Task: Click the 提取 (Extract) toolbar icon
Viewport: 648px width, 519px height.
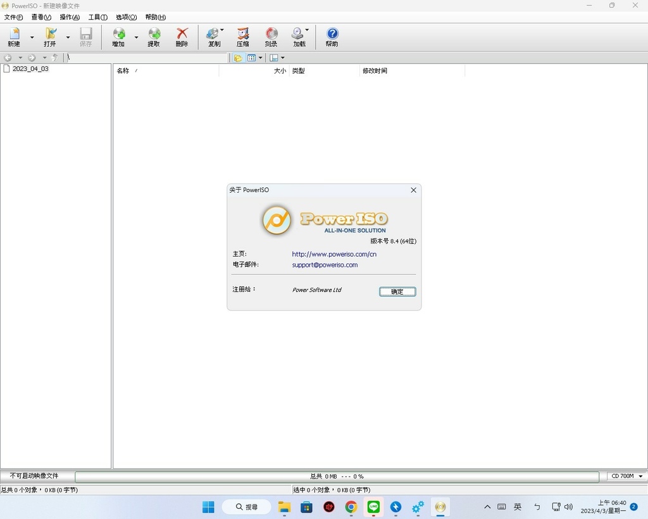Action: 154,37
